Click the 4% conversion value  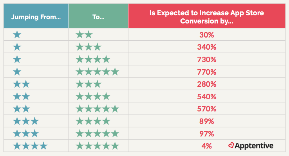pos(207,146)
